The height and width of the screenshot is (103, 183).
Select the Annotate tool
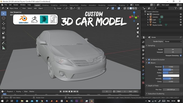click(x=3, y=43)
